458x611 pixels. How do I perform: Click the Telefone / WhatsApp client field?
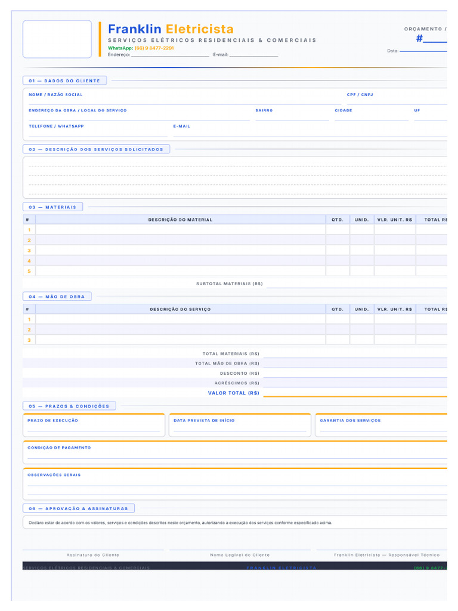click(98, 132)
